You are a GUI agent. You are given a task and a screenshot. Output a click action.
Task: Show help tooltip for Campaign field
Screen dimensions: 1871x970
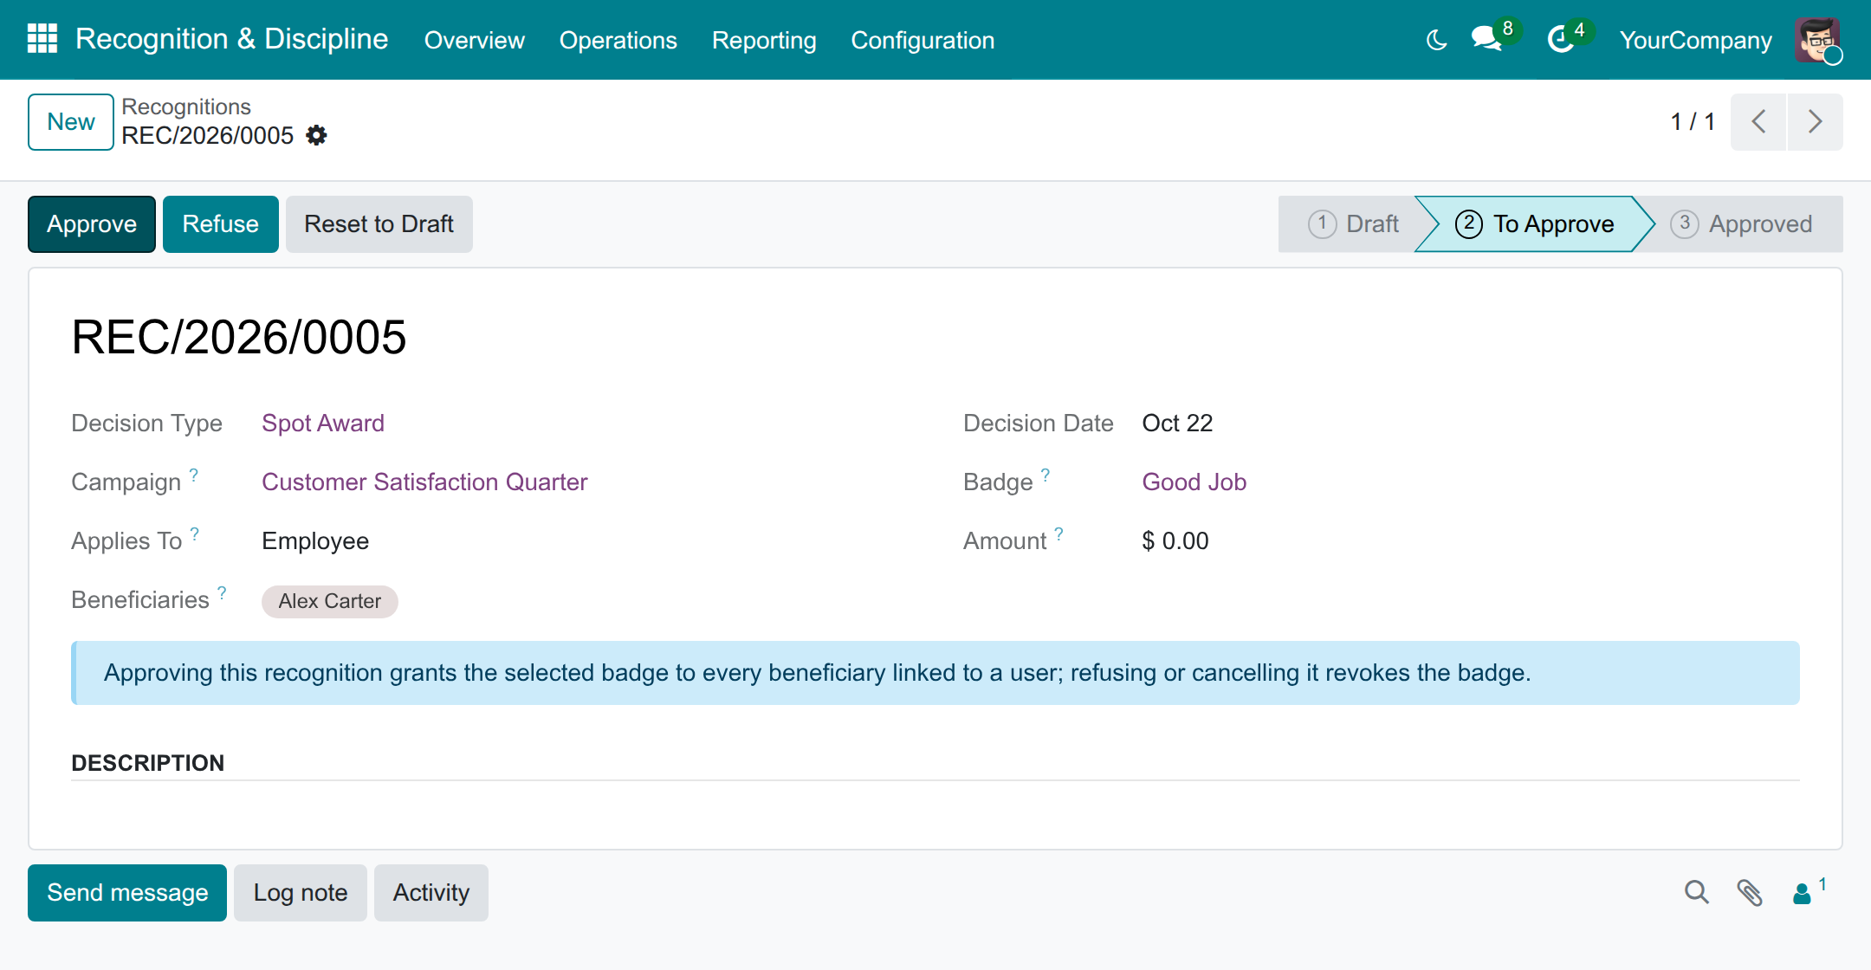[194, 475]
